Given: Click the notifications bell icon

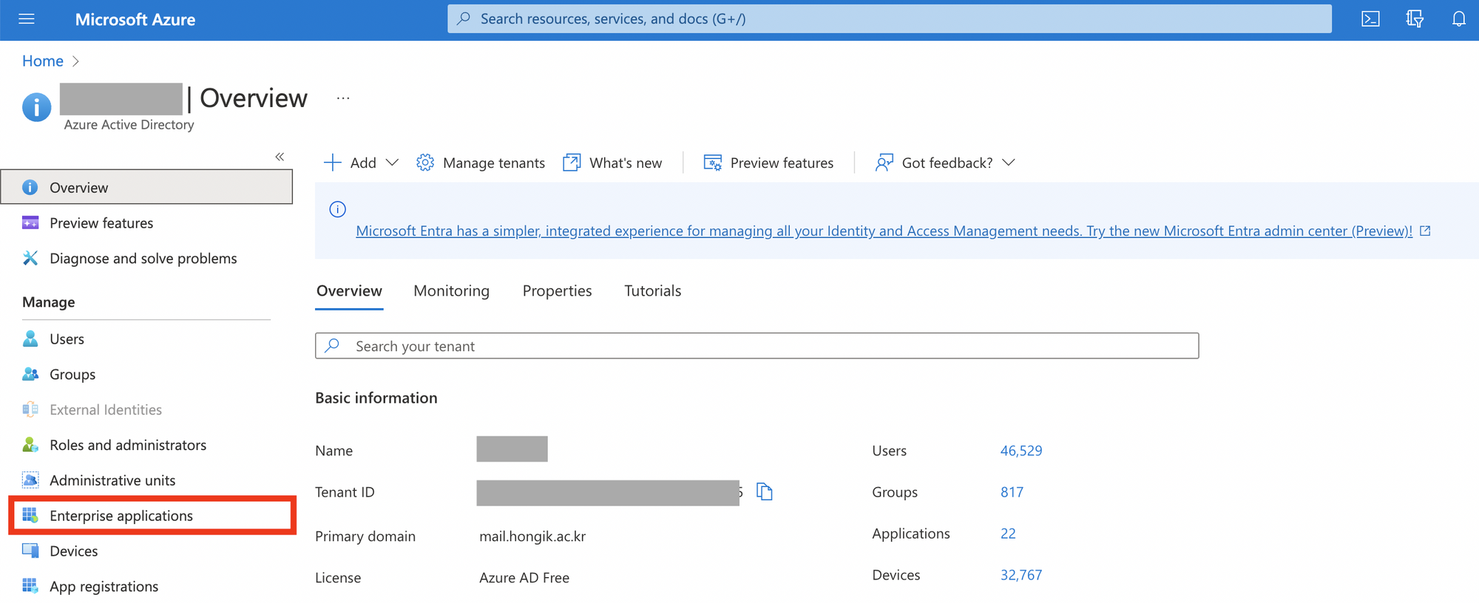Looking at the screenshot, I should [1458, 19].
